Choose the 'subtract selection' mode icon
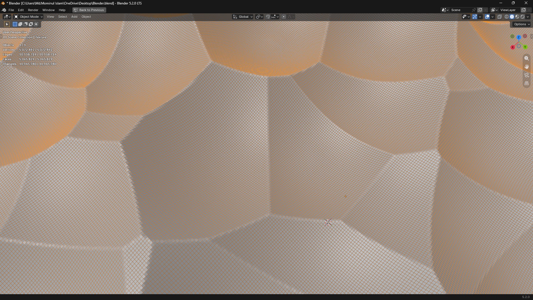The height and width of the screenshot is (300, 533). [26, 24]
